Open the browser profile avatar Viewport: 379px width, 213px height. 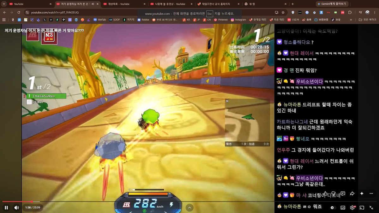pyautogui.click(x=367, y=12)
